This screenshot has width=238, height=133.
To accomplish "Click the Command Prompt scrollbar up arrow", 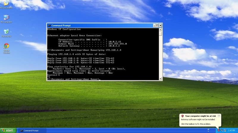I will (x=160, y=30).
